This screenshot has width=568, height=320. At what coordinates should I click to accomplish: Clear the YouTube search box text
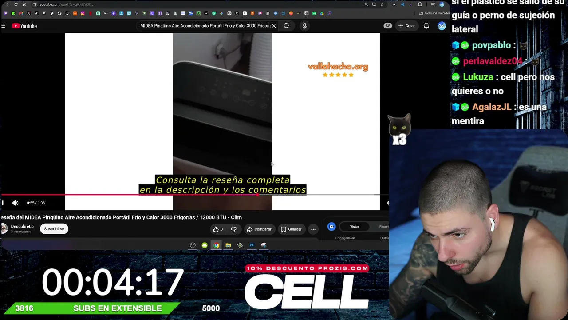pyautogui.click(x=274, y=26)
